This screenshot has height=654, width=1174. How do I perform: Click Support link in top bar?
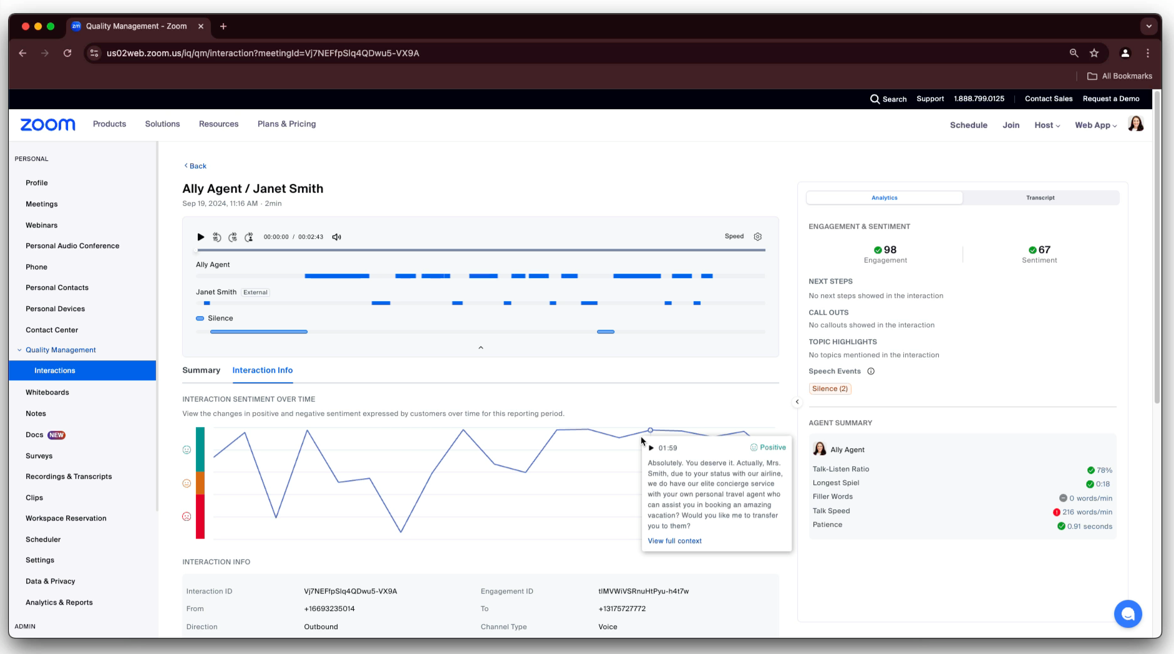[x=929, y=99]
